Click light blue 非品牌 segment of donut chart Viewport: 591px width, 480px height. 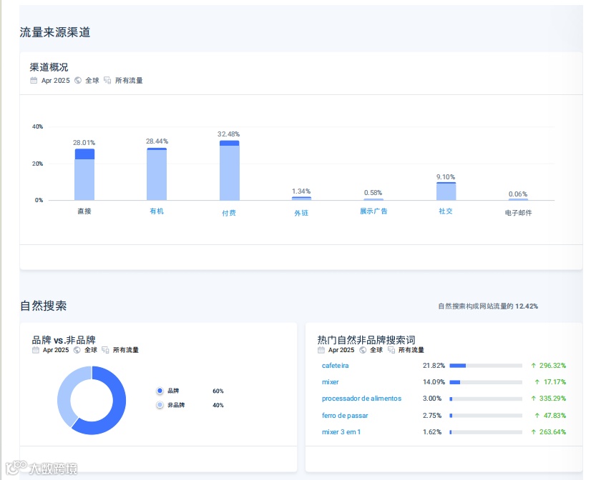pyautogui.click(x=64, y=395)
